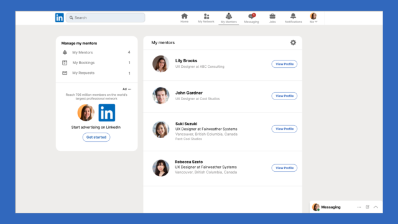Image resolution: width=398 pixels, height=224 pixels.
Task: Click the Messaging panel title
Action: click(x=331, y=207)
